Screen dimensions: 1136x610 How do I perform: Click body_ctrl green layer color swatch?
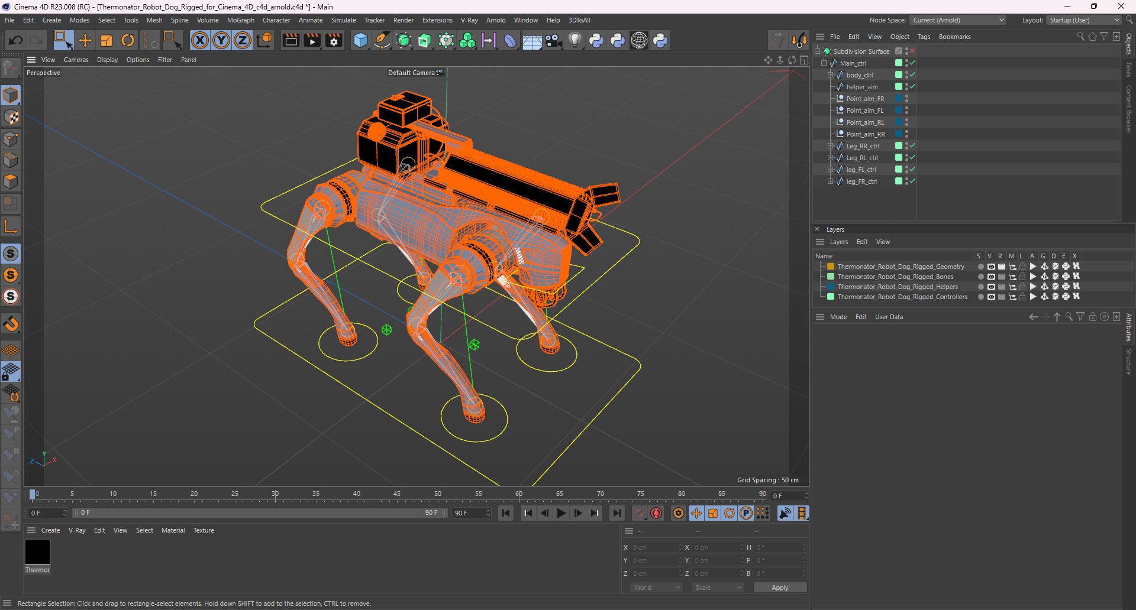[x=899, y=75]
